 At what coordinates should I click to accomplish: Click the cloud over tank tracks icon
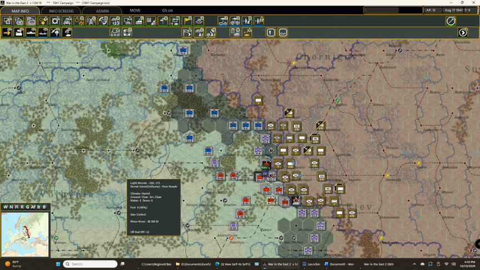point(223,21)
